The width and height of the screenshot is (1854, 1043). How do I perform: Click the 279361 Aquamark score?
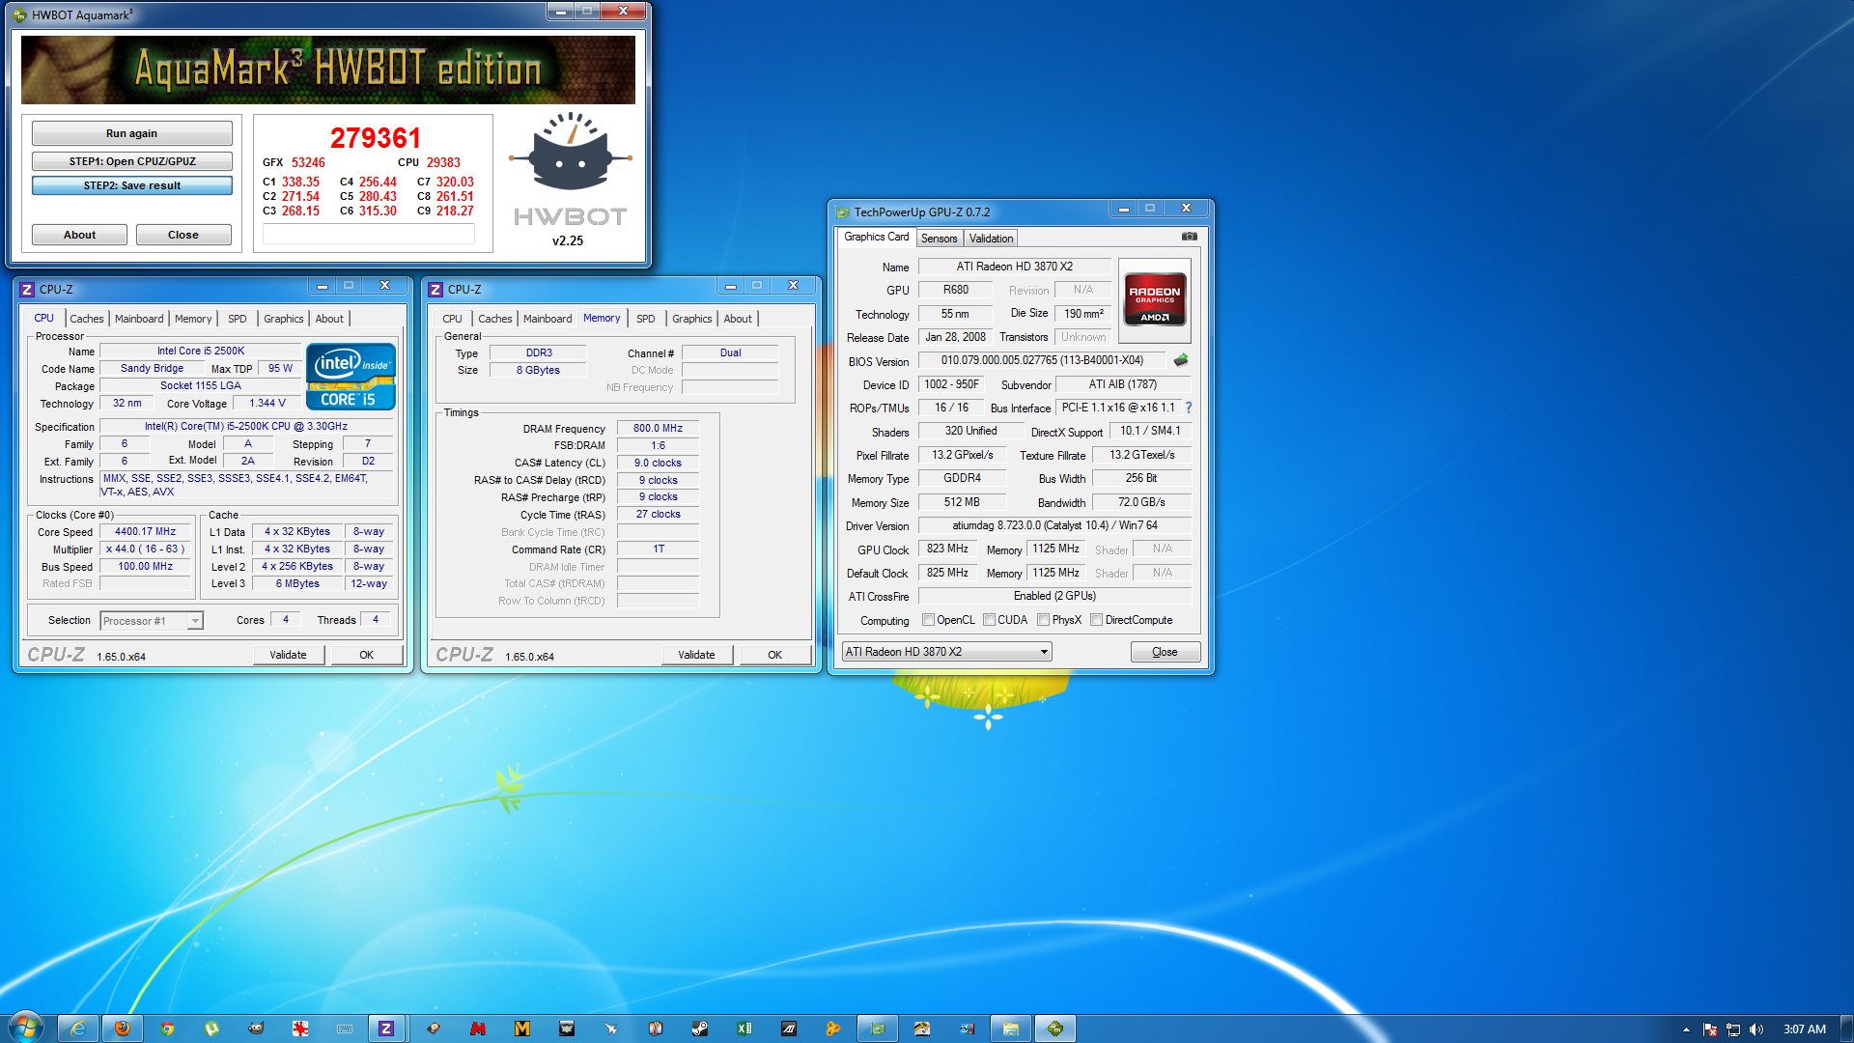pyautogui.click(x=376, y=137)
